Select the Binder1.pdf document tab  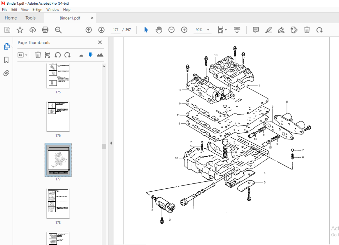coord(70,18)
